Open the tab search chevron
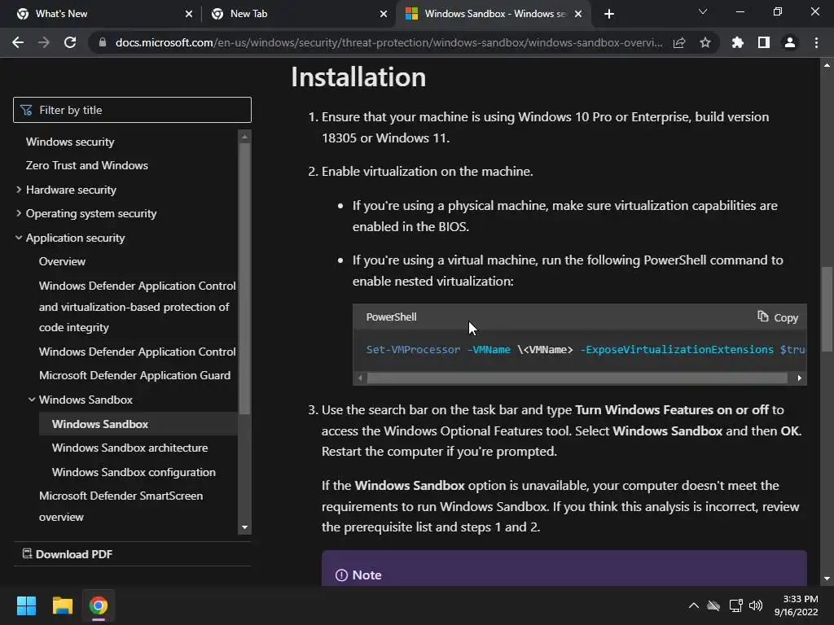This screenshot has width=834, height=625. (703, 11)
